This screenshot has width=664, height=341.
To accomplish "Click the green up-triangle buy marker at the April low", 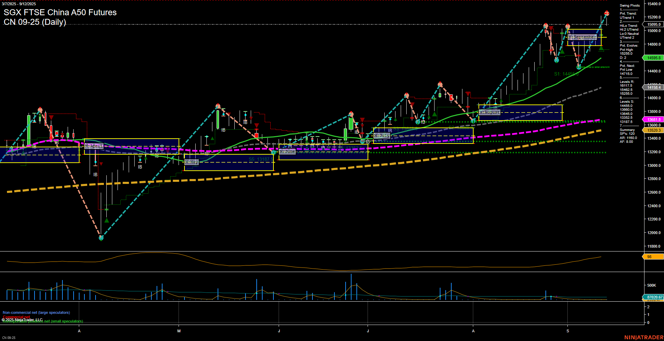I will 106,220.
